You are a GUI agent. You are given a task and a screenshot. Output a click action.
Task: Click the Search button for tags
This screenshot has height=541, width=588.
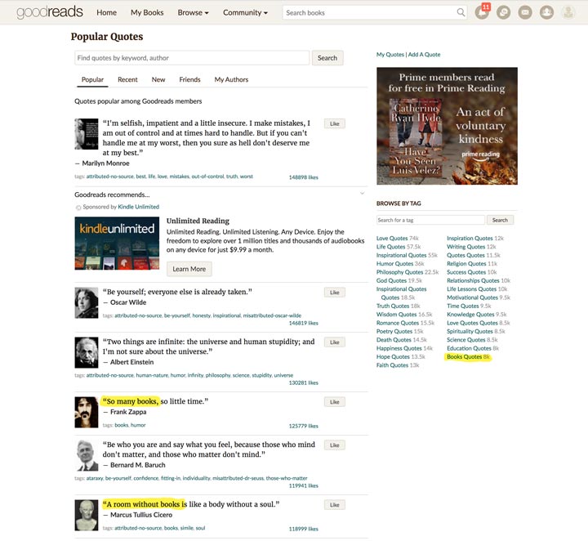[x=501, y=220]
